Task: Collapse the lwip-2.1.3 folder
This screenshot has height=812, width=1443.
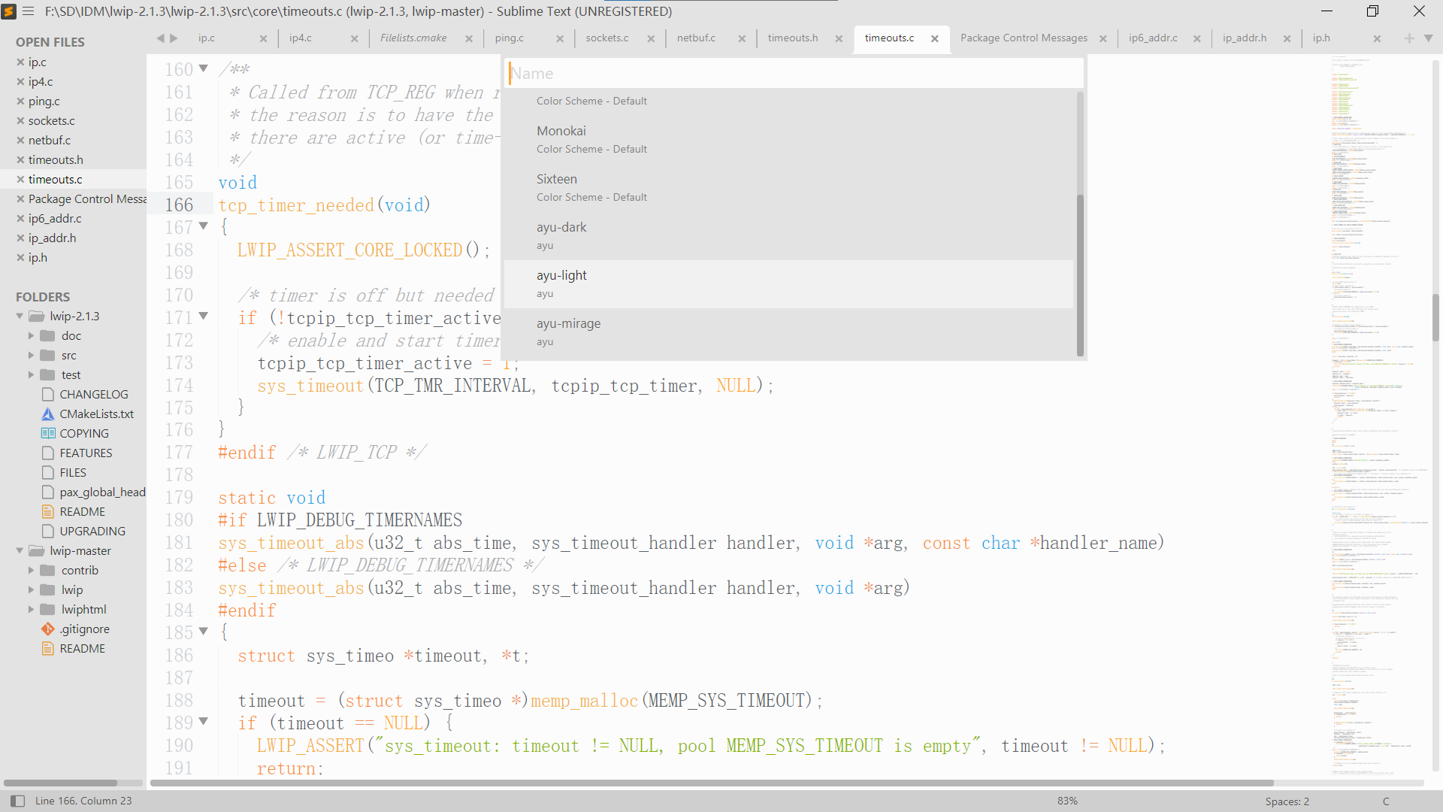Action: click(19, 316)
